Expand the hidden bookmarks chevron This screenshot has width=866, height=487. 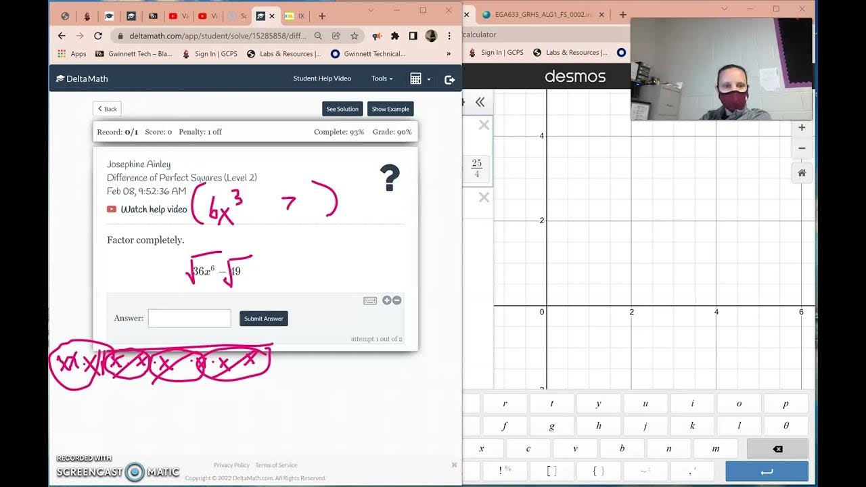[449, 54]
